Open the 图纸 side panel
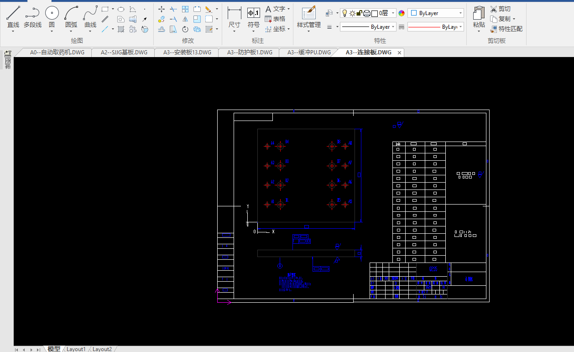The width and height of the screenshot is (574, 352). [7, 60]
